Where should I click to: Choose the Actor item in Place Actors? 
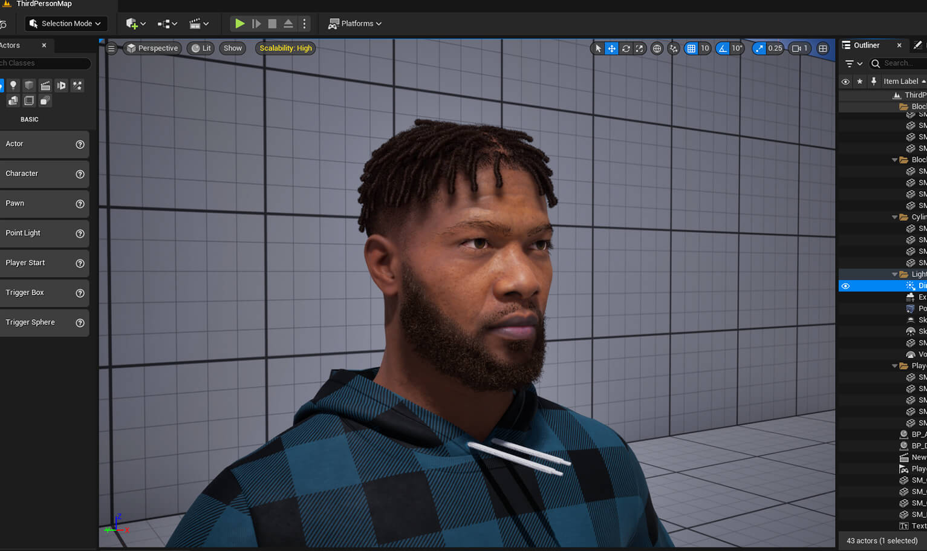[44, 144]
